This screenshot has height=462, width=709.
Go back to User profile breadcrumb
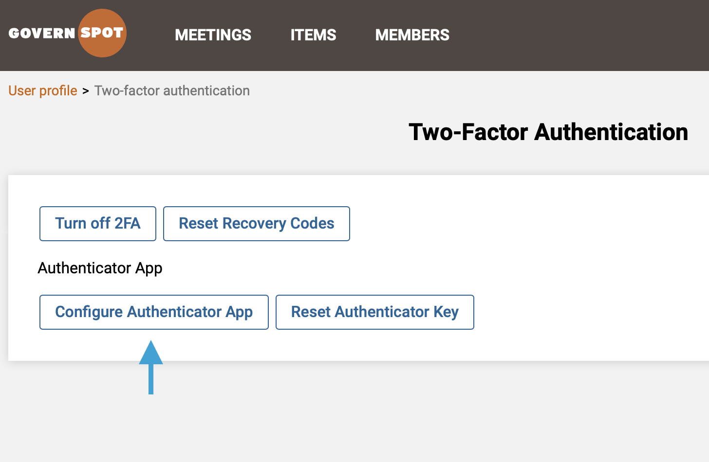[x=43, y=90]
